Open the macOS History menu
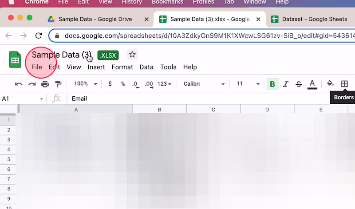 [132, 2]
